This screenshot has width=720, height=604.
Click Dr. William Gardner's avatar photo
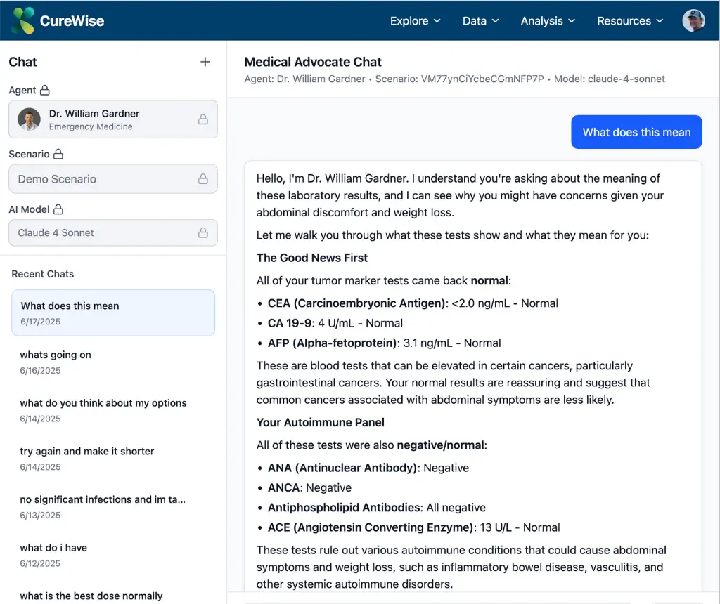pos(29,119)
